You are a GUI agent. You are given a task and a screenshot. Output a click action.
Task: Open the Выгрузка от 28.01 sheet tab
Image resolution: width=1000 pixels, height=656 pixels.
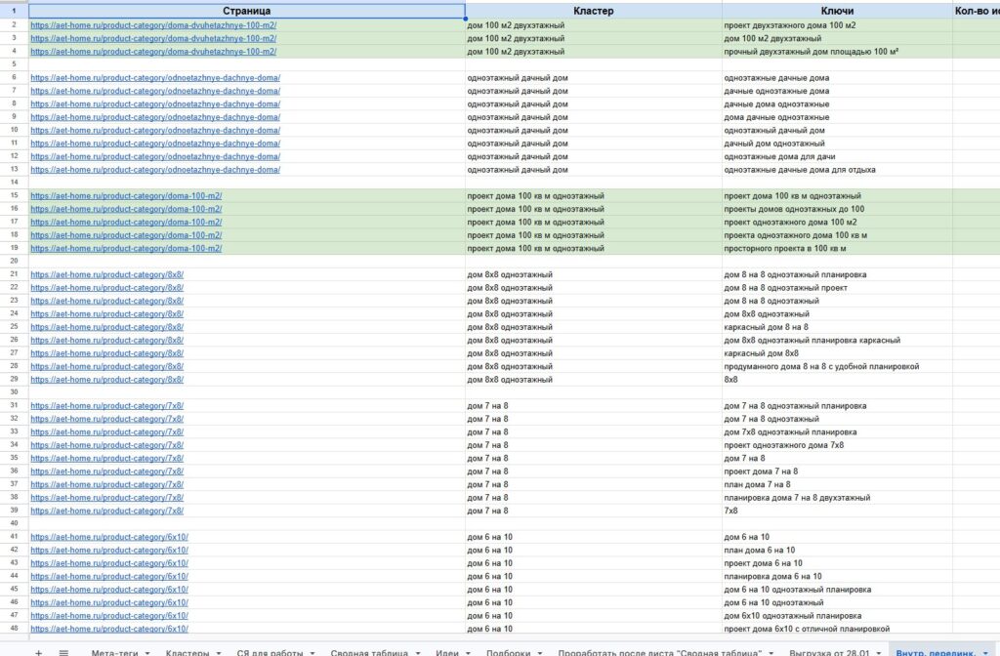click(829, 652)
